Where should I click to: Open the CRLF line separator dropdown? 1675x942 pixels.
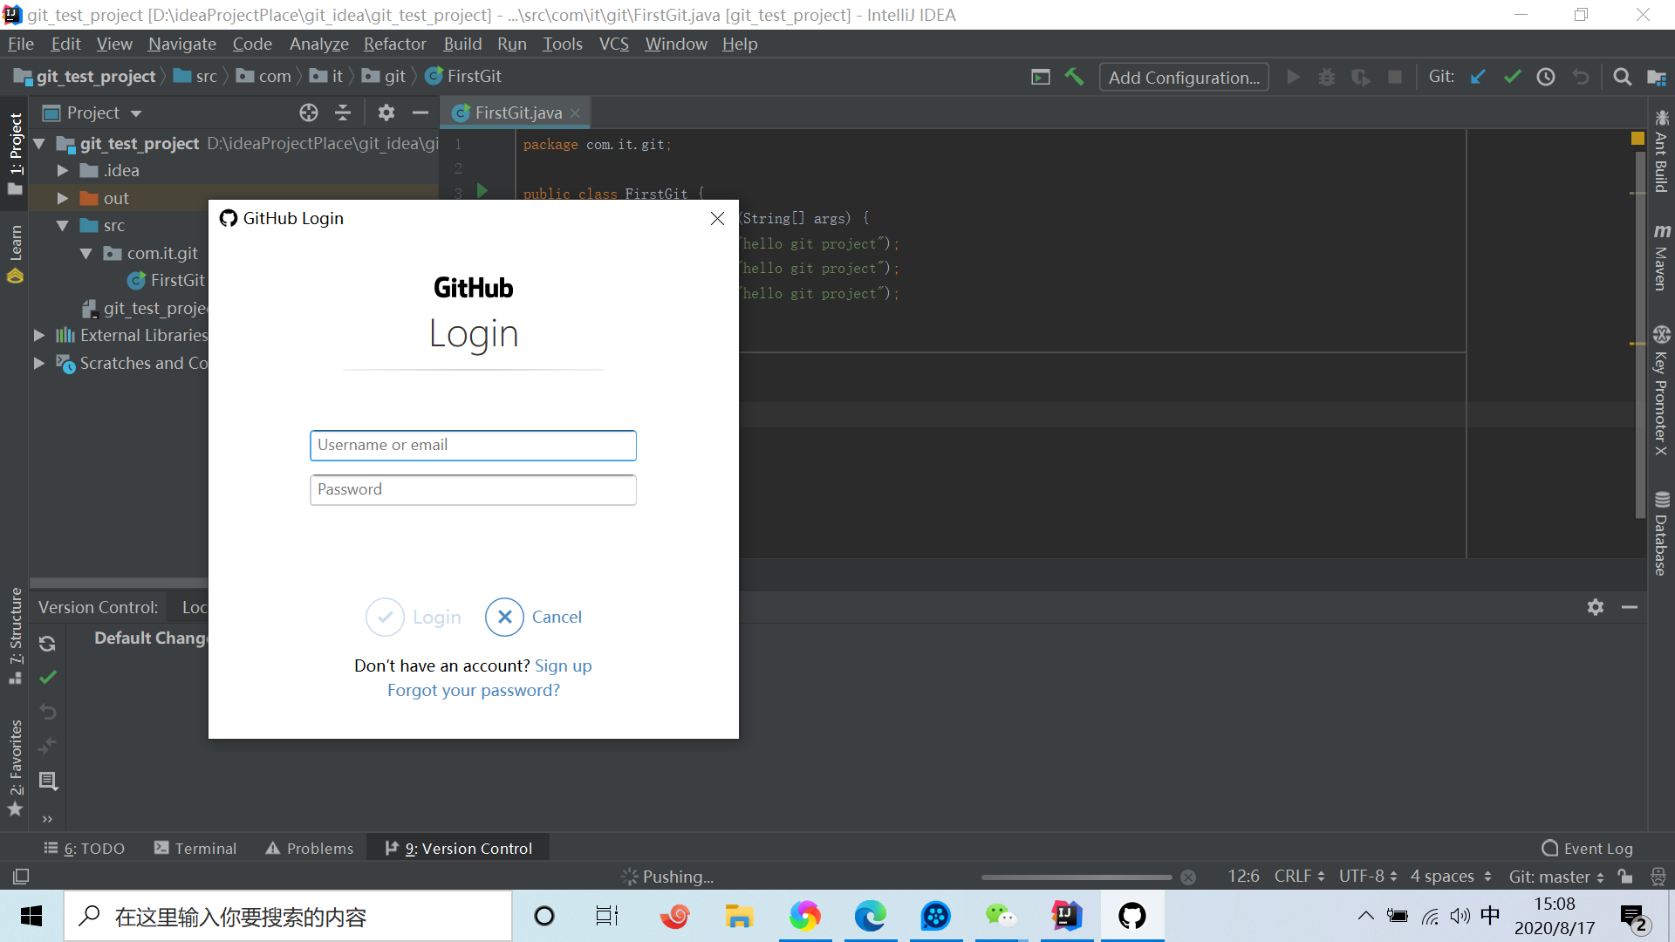[1299, 876]
